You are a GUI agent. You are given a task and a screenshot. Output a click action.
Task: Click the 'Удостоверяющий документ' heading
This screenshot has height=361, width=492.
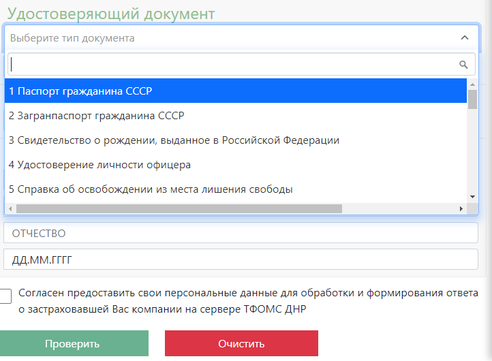coord(111,14)
